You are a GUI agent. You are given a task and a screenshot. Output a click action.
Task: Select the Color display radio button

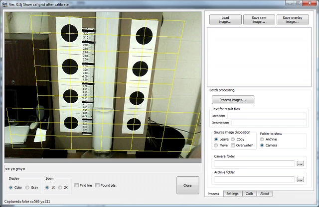tap(11, 187)
